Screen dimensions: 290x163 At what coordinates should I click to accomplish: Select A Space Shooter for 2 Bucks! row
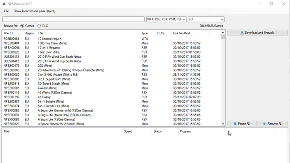(x=112, y=124)
